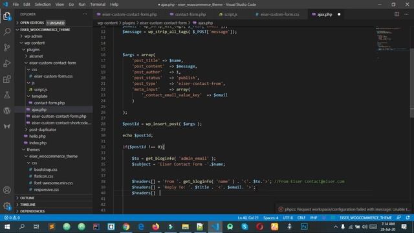414x233 pixels.
Task: Switch to script.js tab
Action: click(x=231, y=14)
